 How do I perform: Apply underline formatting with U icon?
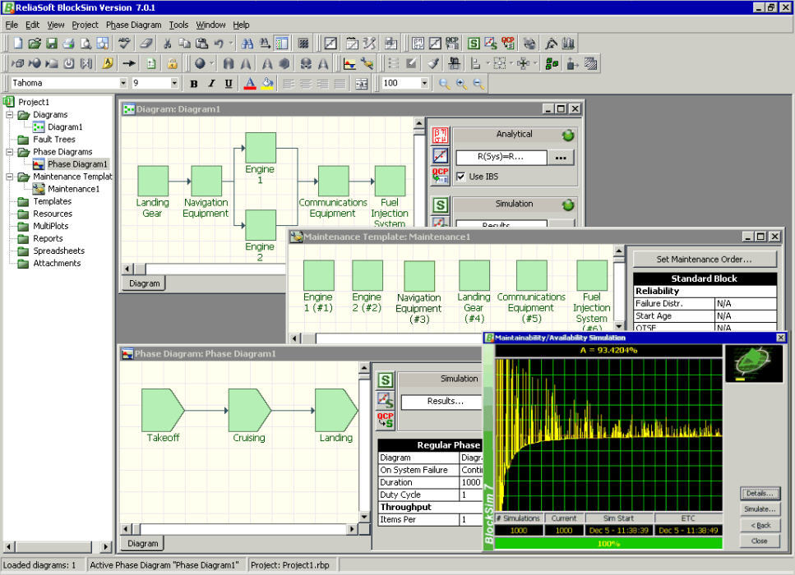[229, 84]
